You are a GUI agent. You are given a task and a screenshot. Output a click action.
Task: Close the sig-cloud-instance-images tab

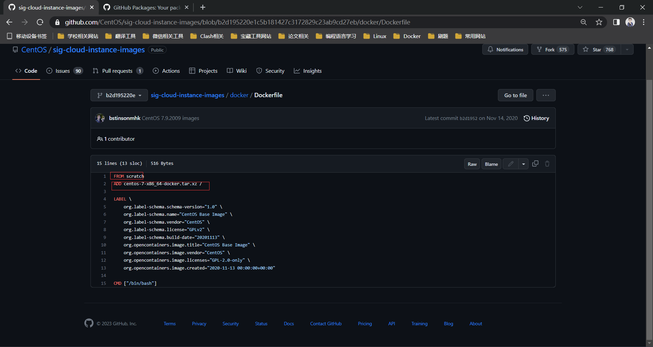[92, 7]
